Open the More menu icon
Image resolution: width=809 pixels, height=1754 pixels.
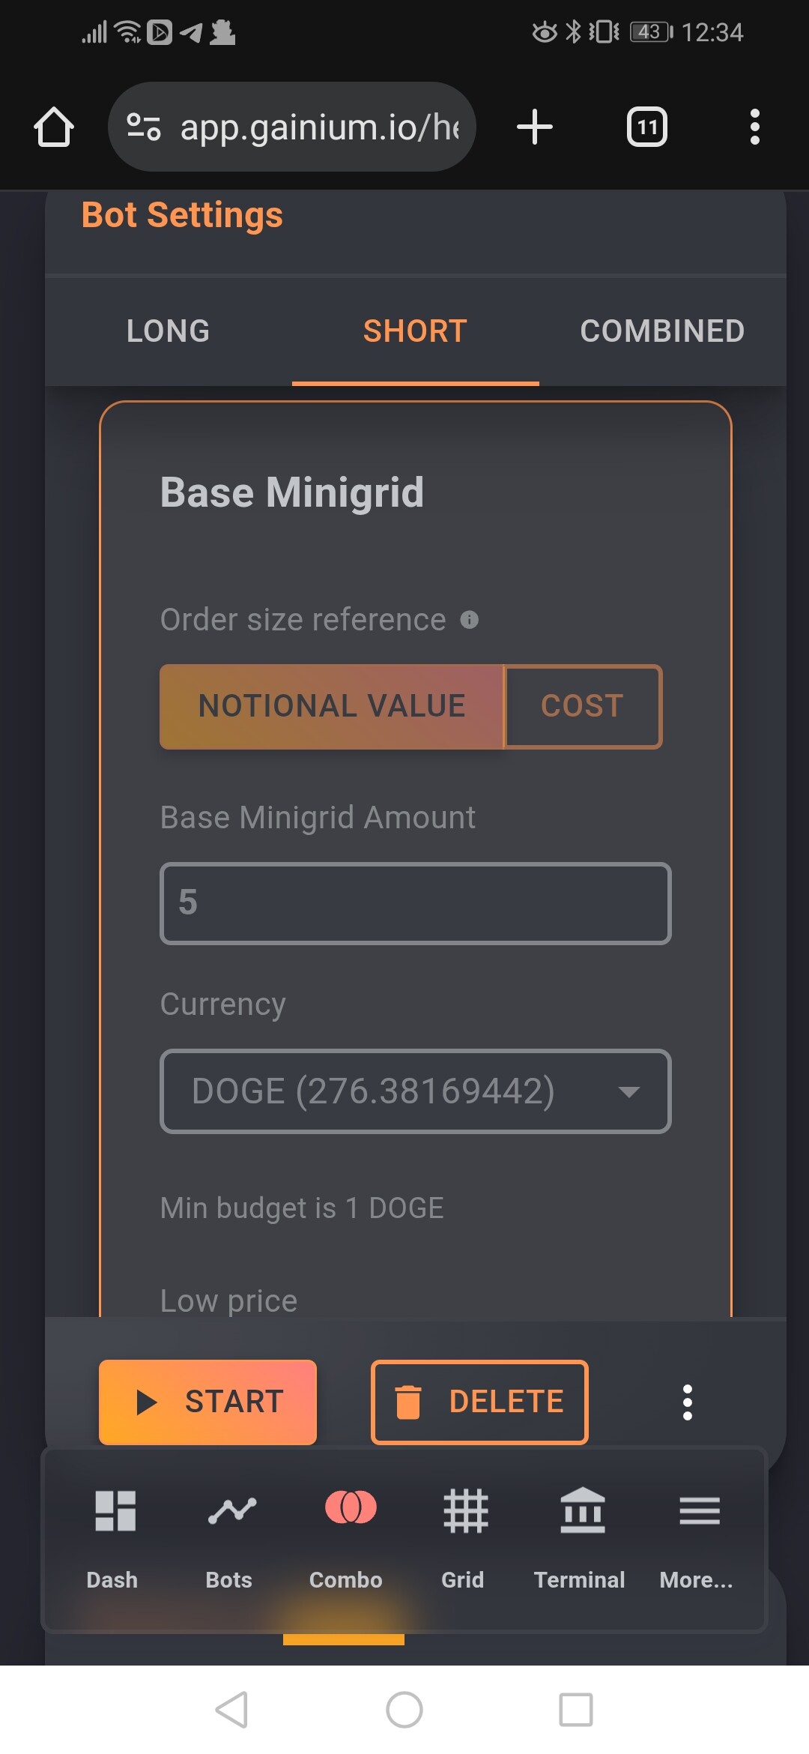[699, 1510]
